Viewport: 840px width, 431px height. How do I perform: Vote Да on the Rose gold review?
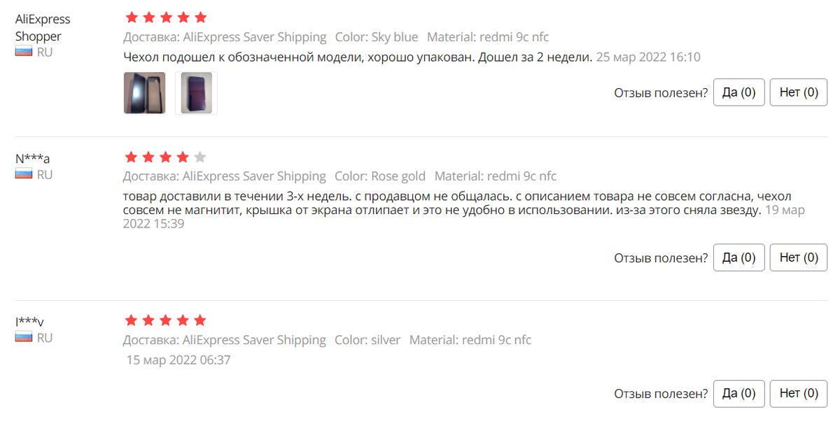[738, 257]
